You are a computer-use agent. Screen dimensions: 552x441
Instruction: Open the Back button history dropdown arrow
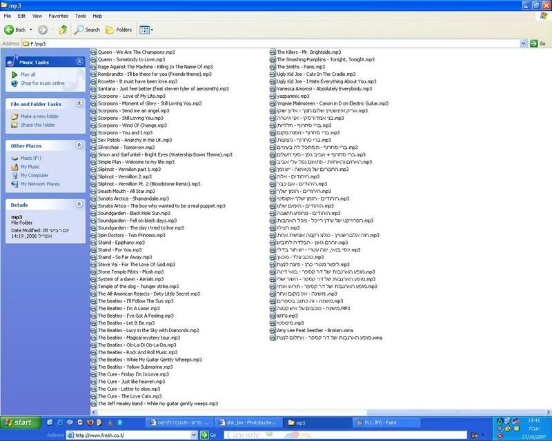coord(30,30)
